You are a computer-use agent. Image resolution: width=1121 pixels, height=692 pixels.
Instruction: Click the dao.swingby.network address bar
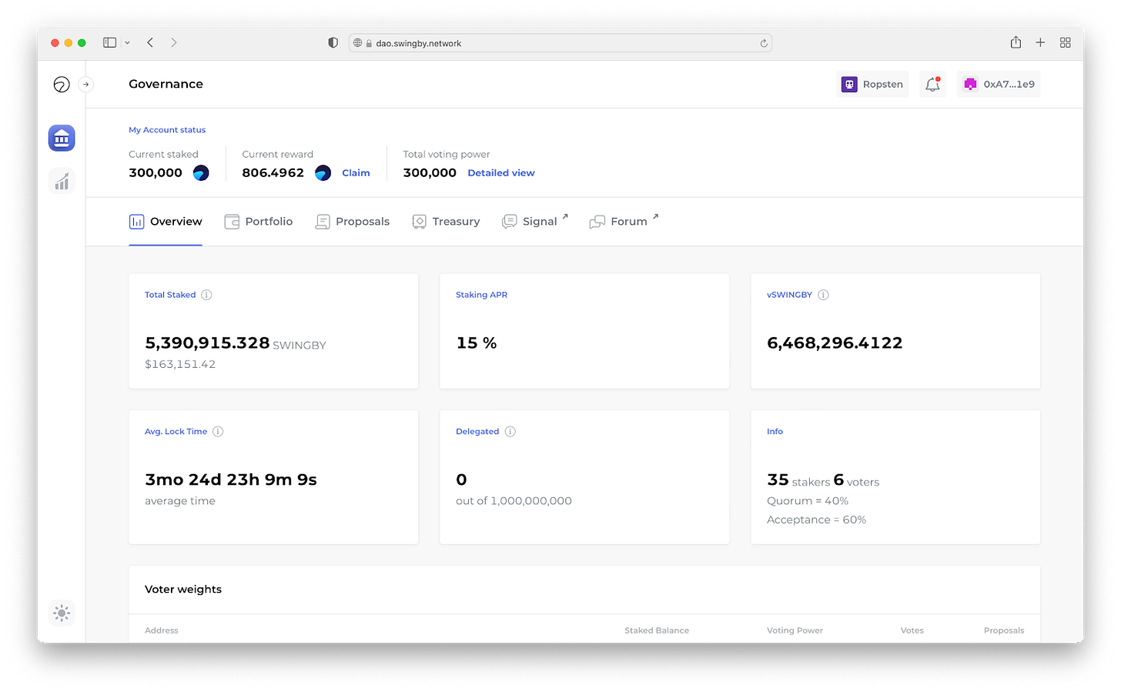point(560,43)
